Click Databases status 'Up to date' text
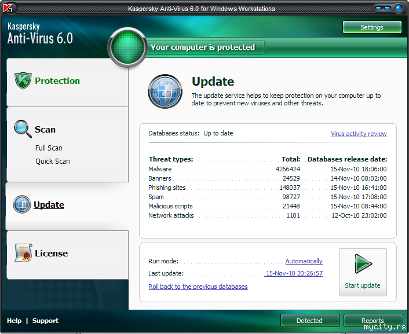The width and height of the screenshot is (409, 334). pos(218,133)
